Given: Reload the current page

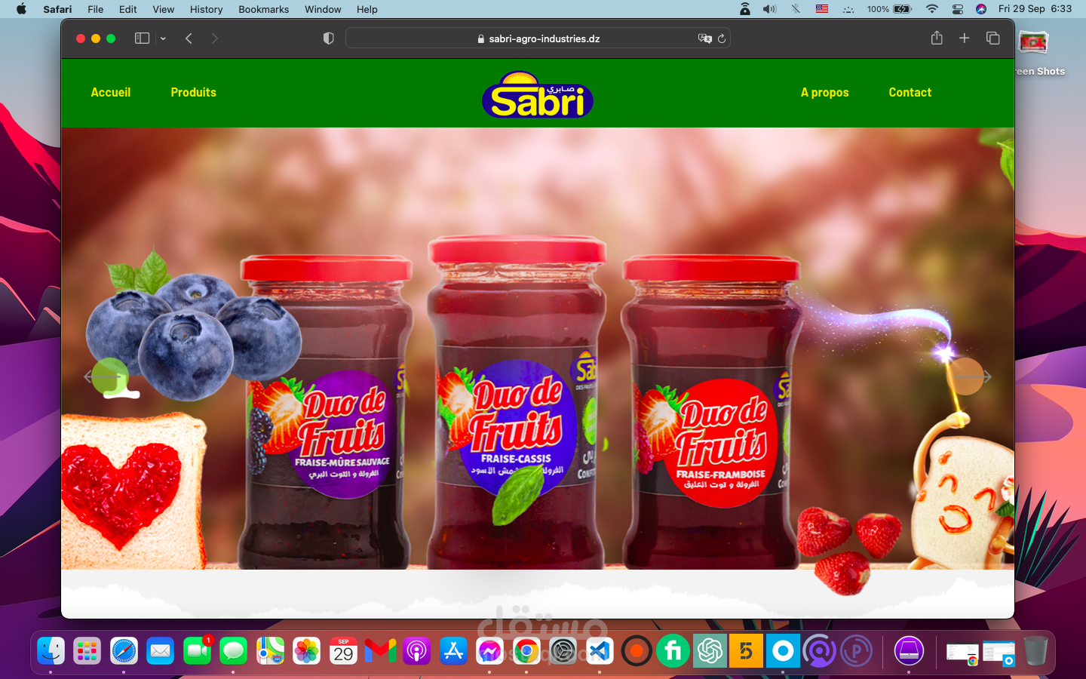Looking at the screenshot, I should [x=722, y=38].
